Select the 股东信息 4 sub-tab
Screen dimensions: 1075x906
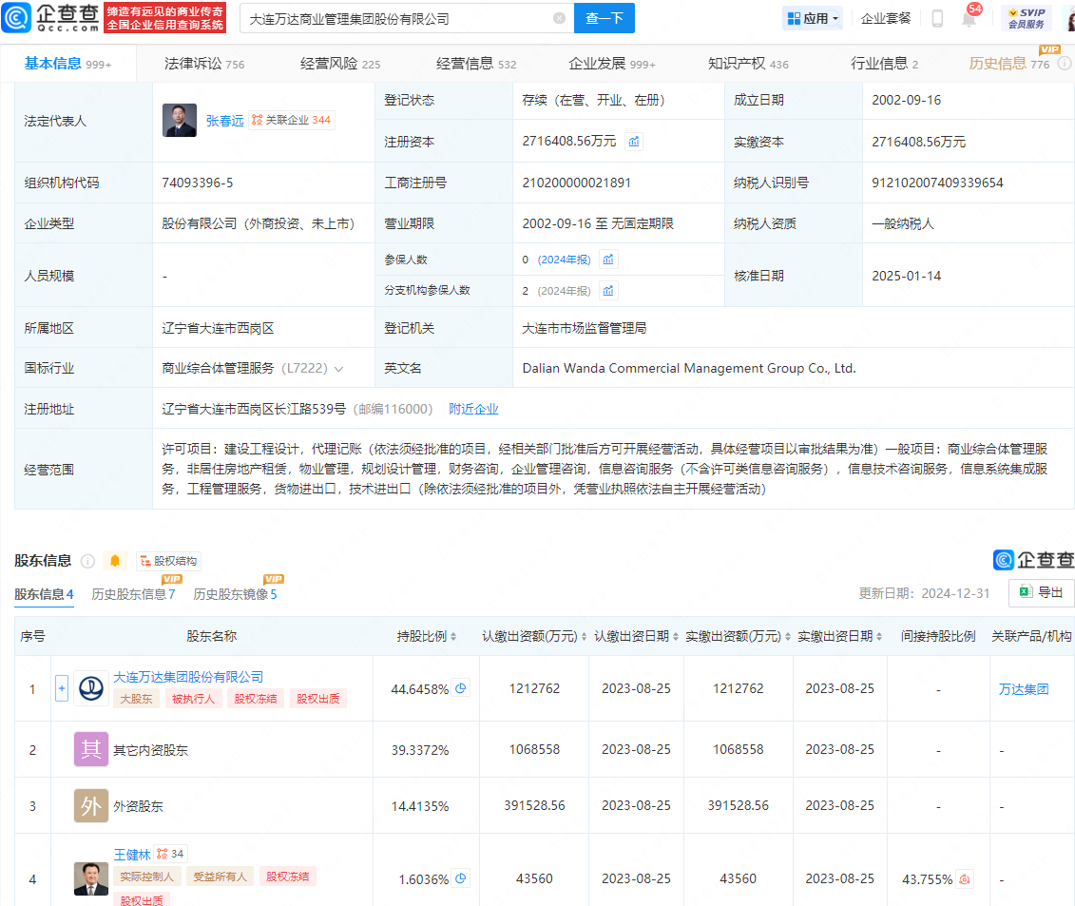[x=44, y=594]
